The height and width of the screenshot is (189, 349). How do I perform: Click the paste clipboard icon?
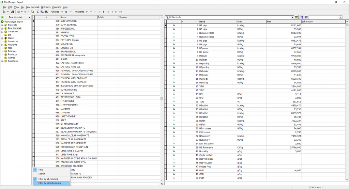(46, 12)
